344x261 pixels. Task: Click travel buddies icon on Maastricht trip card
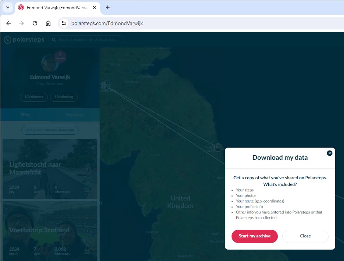(x=87, y=190)
